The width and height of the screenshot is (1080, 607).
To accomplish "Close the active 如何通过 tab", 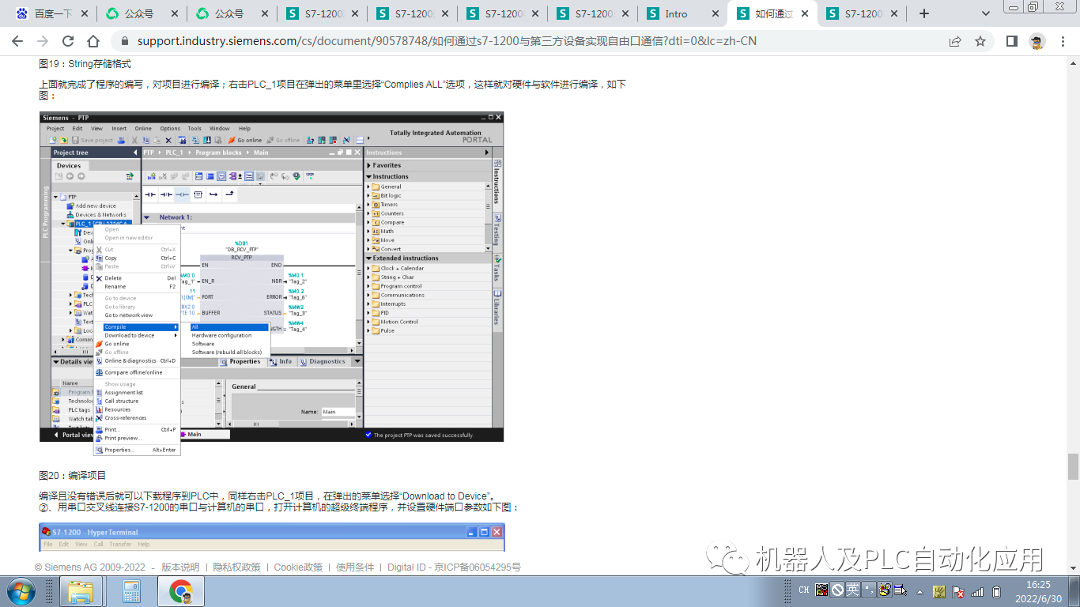I will click(x=805, y=13).
